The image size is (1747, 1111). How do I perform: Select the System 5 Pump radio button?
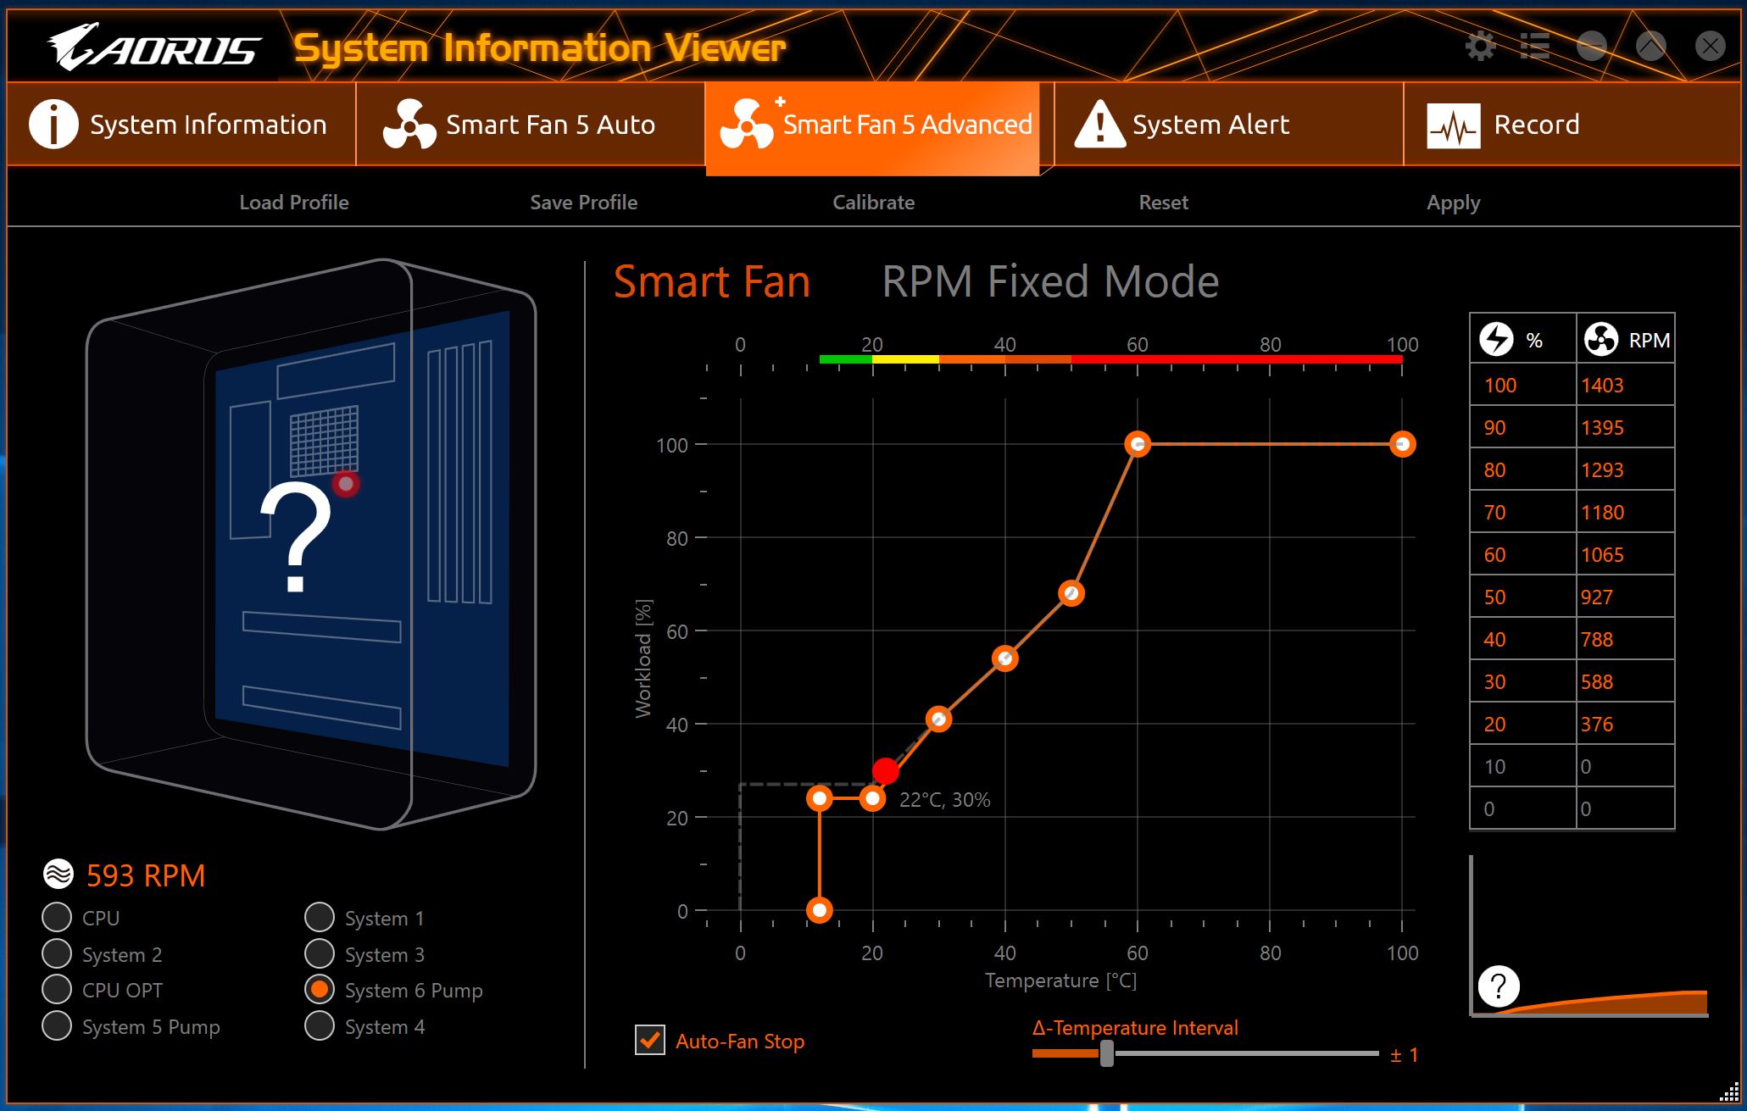tap(57, 1025)
